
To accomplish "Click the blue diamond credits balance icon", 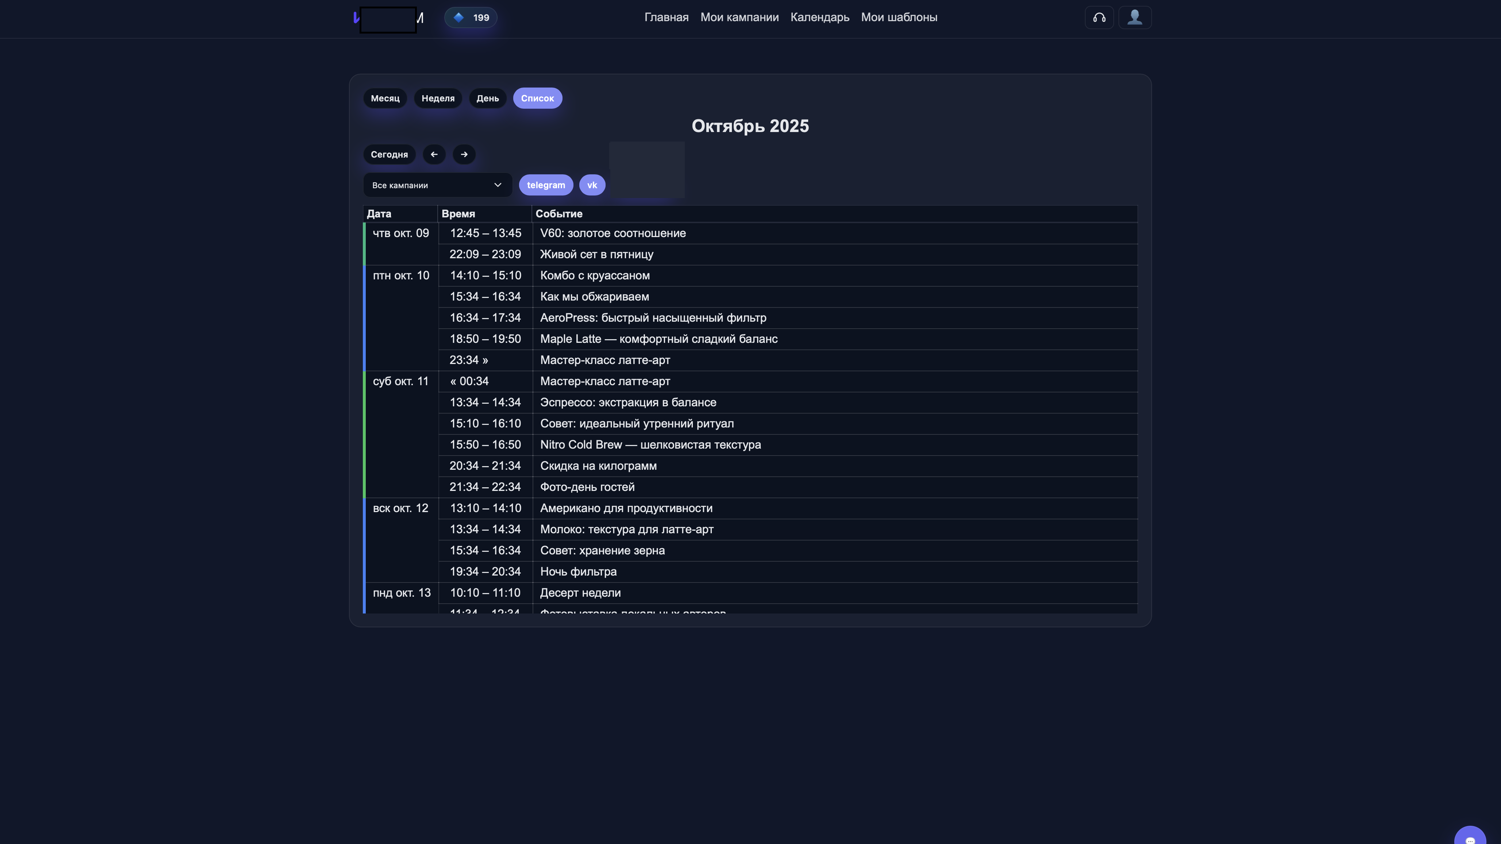I will click(459, 18).
